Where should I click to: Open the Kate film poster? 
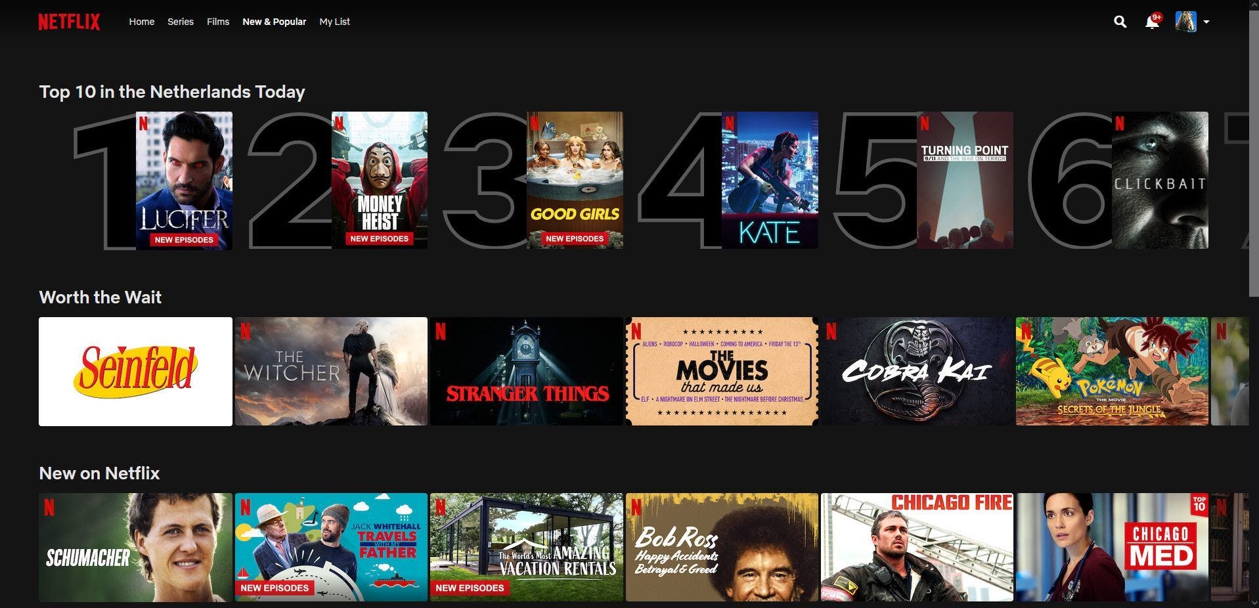(x=770, y=180)
